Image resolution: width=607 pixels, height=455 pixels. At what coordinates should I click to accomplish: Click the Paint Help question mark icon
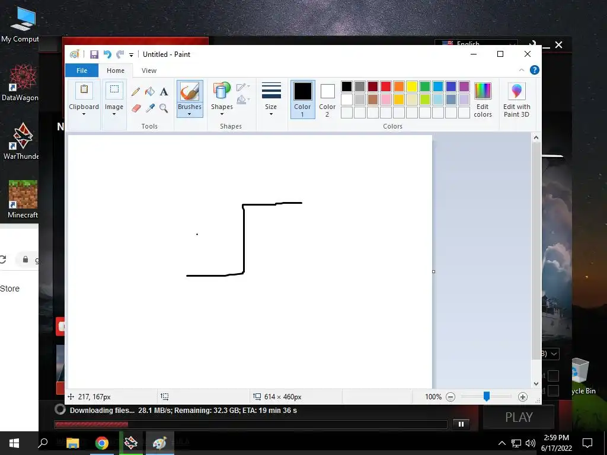[x=534, y=70]
